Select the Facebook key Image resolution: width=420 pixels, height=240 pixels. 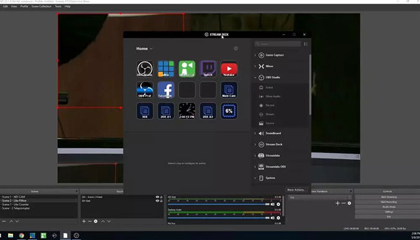(x=166, y=90)
